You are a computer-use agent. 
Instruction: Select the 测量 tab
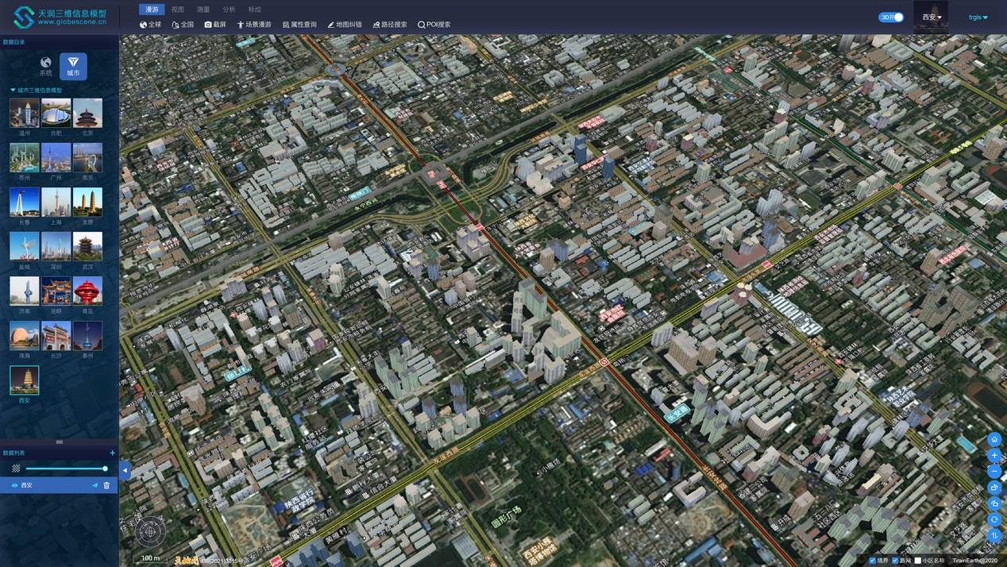click(x=203, y=10)
